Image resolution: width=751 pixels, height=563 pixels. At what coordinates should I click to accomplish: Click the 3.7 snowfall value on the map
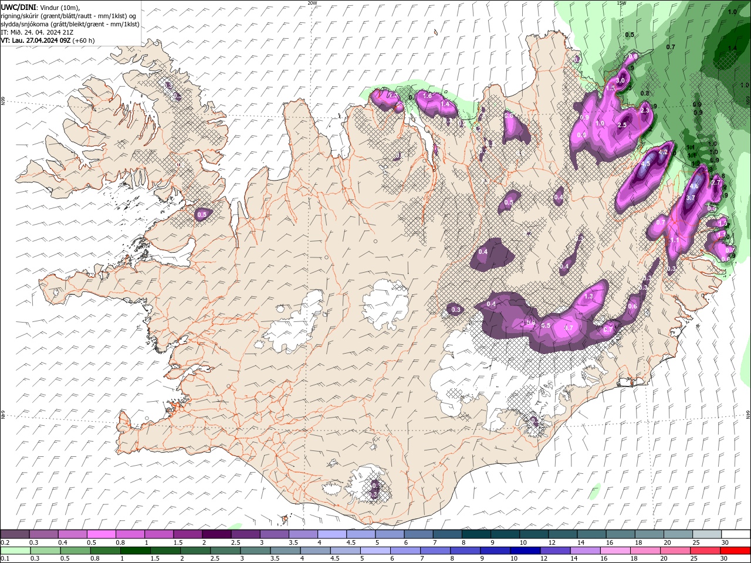[691, 198]
